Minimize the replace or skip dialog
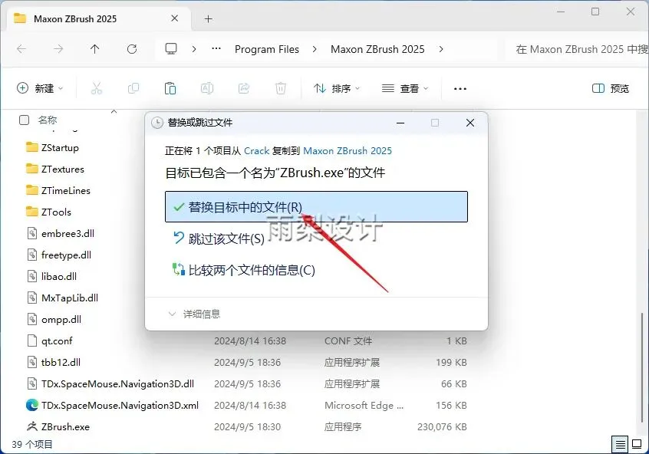 click(400, 123)
